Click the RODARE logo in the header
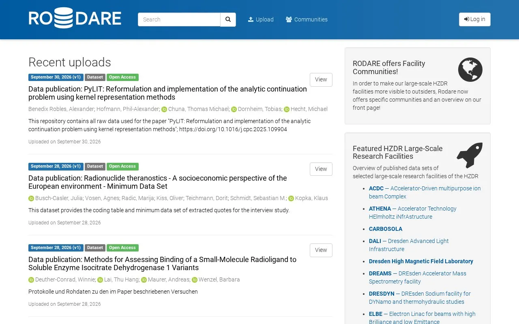The height and width of the screenshot is (324, 519). [75, 19]
